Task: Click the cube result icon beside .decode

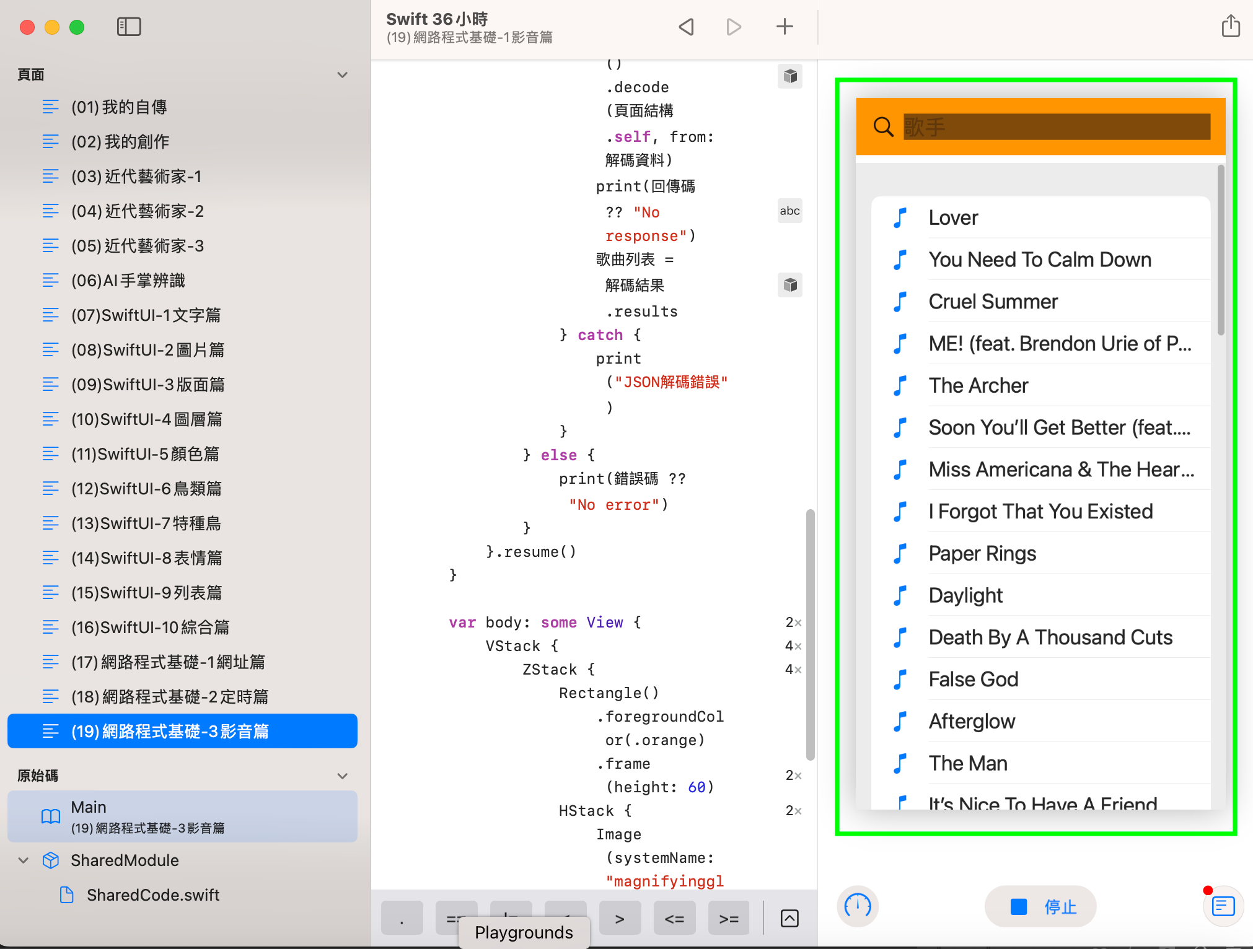Action: point(789,76)
